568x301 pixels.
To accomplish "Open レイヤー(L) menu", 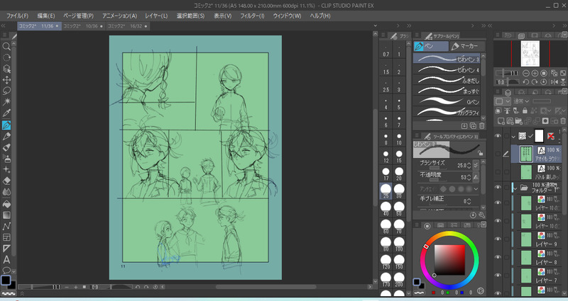I will pos(156,16).
